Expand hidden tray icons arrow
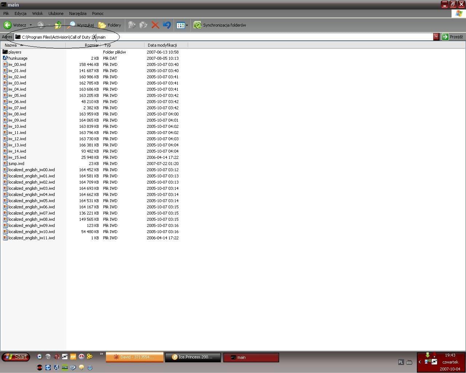Viewport: 466px width, 373px height. [x=420, y=362]
